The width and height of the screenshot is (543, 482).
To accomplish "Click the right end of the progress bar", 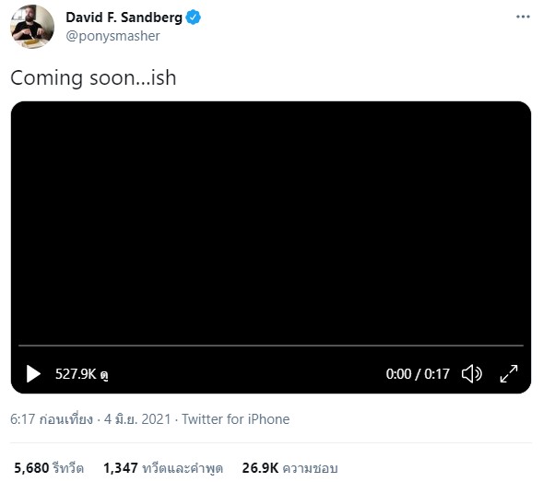I will 522,346.
